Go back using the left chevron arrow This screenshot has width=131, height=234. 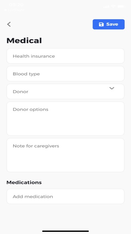click(x=9, y=24)
